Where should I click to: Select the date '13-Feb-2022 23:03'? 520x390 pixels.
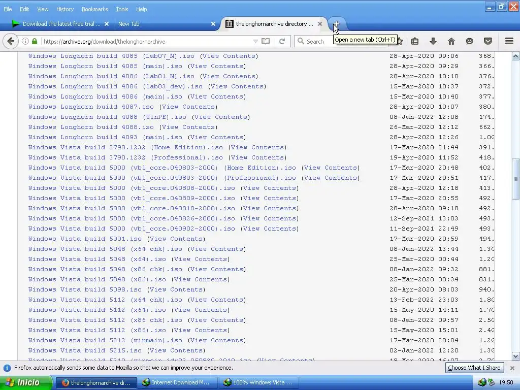(x=424, y=300)
